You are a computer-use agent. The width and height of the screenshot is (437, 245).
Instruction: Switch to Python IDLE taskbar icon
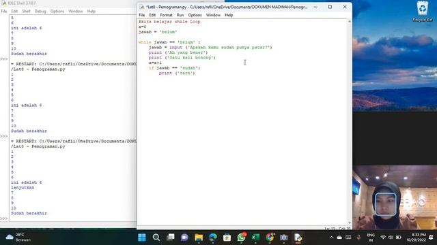tap(298, 238)
